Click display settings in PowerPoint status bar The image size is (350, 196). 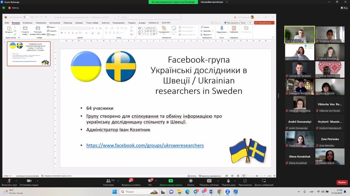[210, 176]
